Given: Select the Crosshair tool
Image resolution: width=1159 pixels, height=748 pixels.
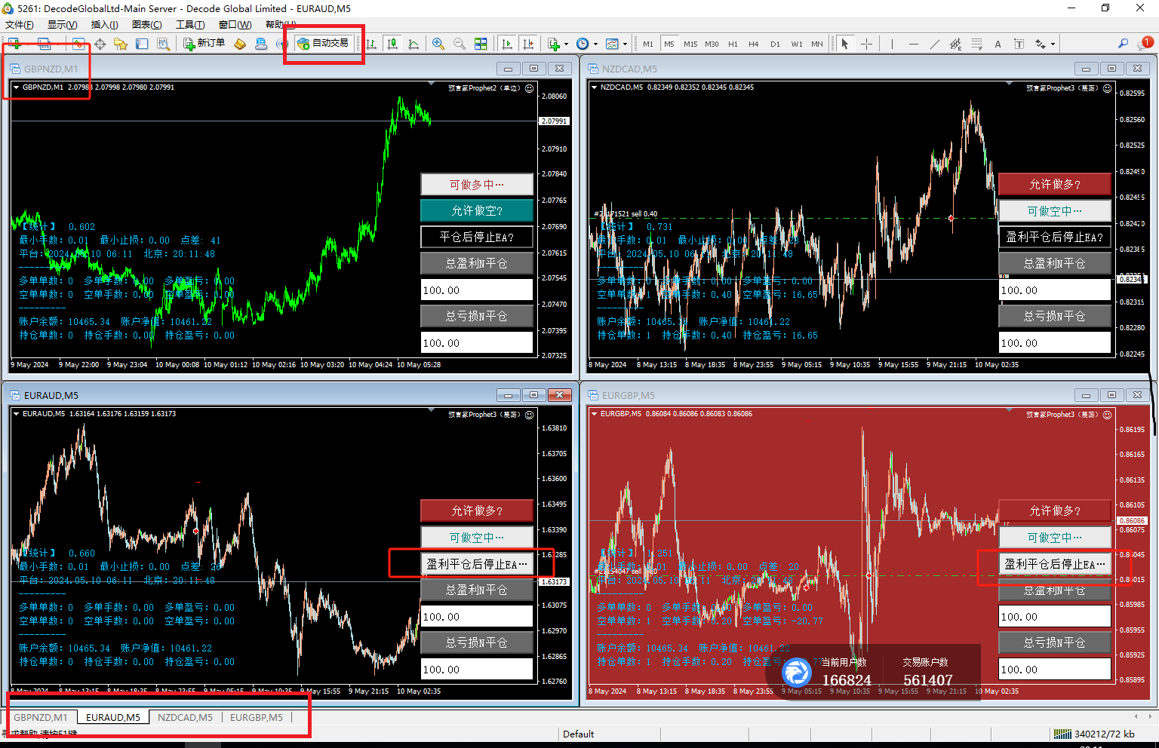Looking at the screenshot, I should pos(866,44).
